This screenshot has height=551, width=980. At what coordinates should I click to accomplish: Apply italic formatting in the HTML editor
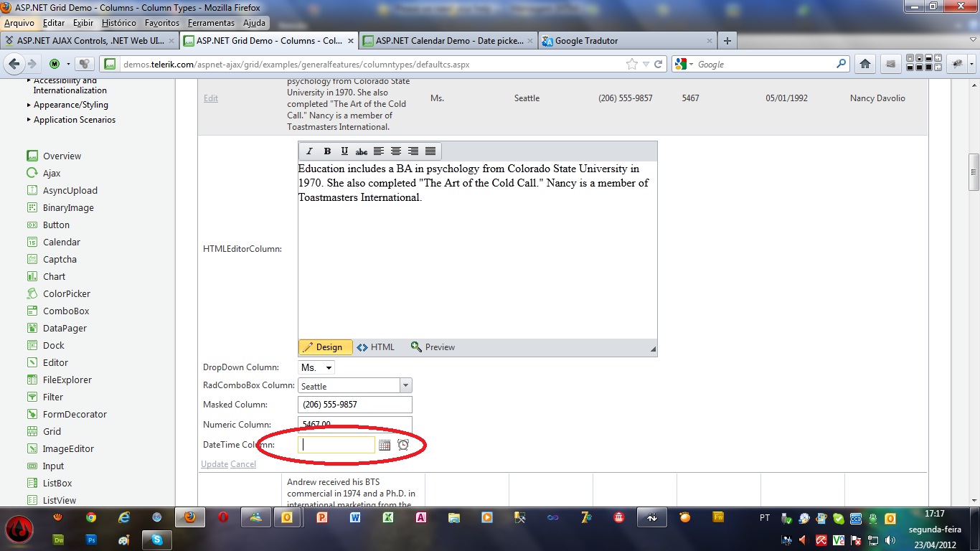(310, 151)
